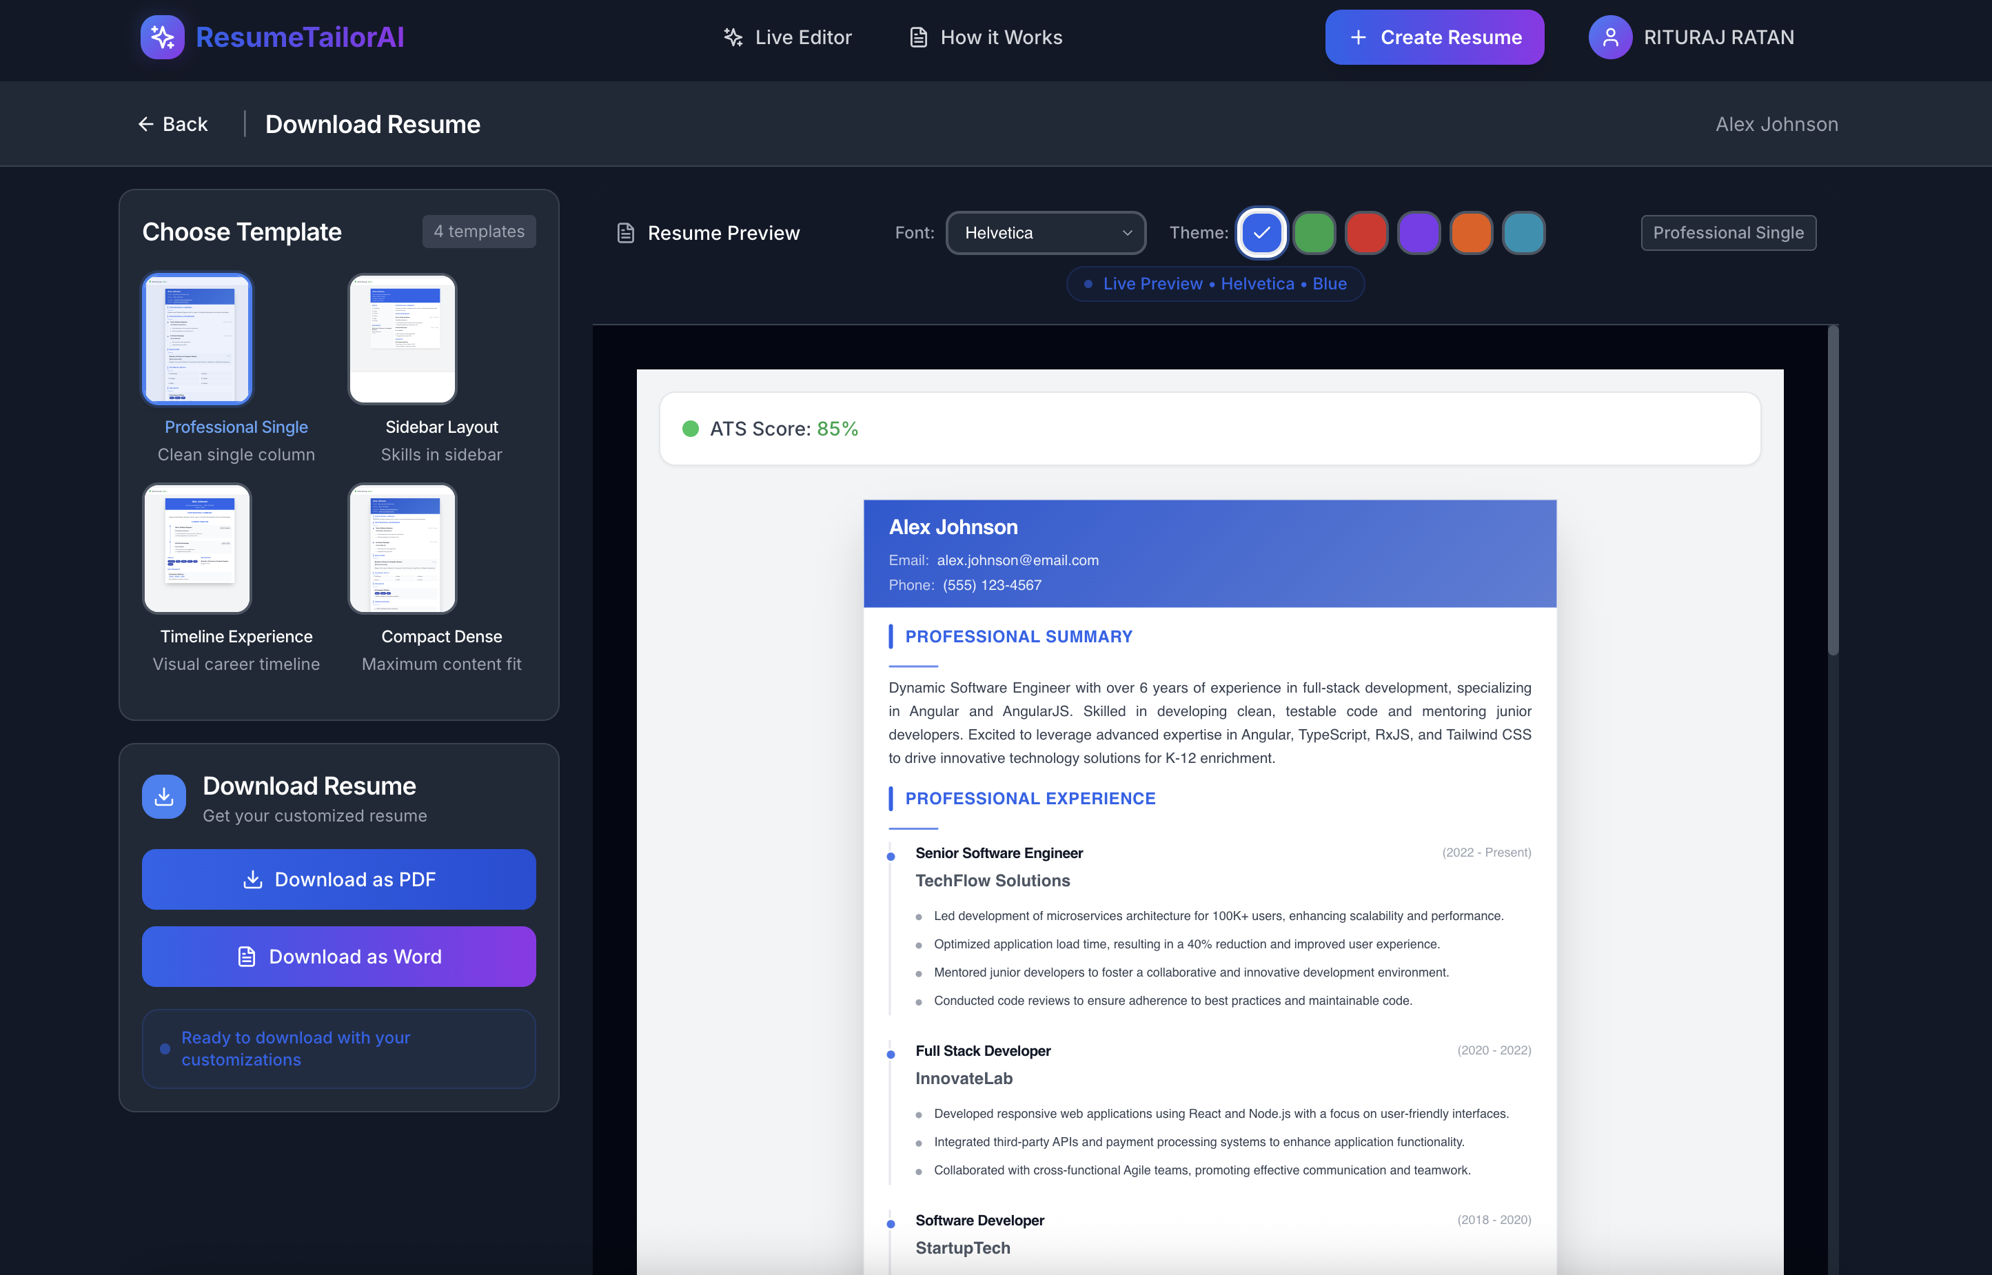The width and height of the screenshot is (1992, 1275).
Task: Click the (2020 - 2022) date range
Action: (1494, 1050)
